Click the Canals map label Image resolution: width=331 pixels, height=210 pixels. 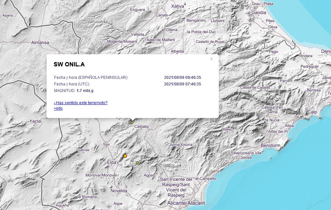(x=161, y=15)
